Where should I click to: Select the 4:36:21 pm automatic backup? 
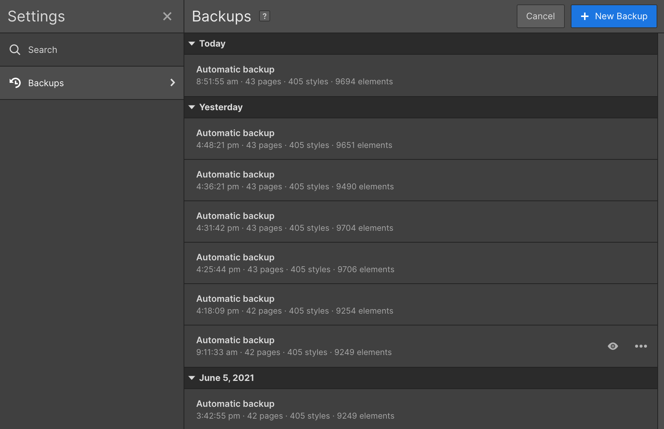click(421, 180)
